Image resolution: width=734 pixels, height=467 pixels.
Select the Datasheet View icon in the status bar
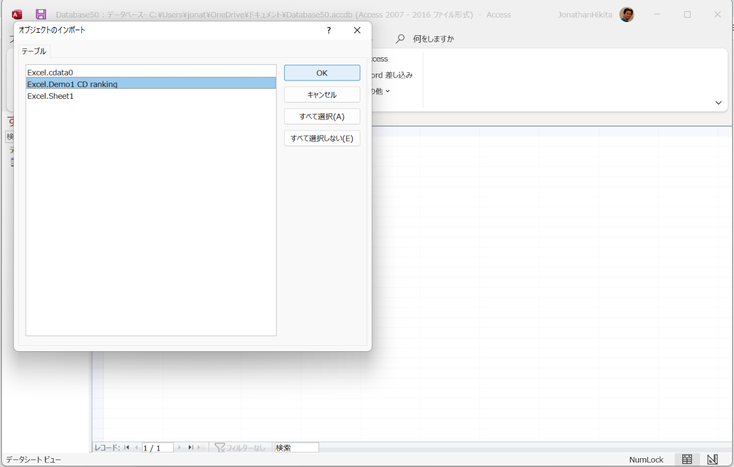tap(687, 459)
